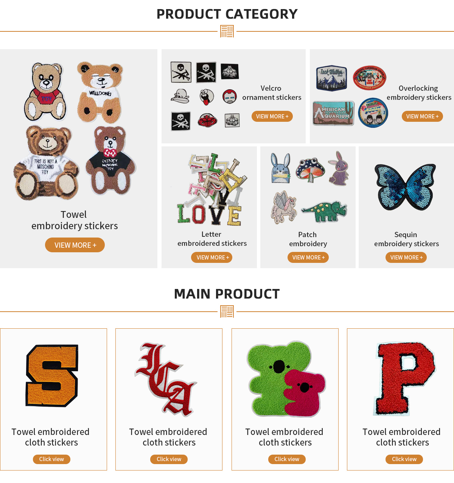Click VIEW MORE under Sequin embroidery stickers
The height and width of the screenshot is (483, 454).
point(406,258)
